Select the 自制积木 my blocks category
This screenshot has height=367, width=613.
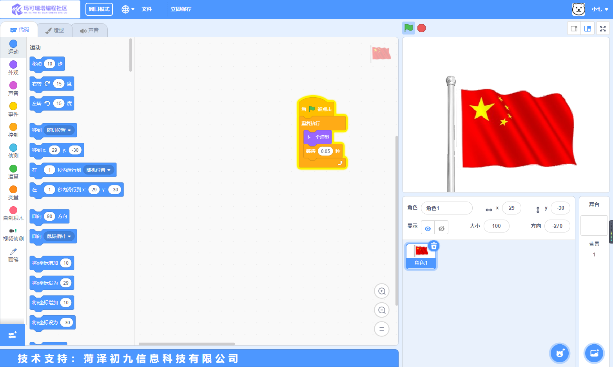click(13, 213)
